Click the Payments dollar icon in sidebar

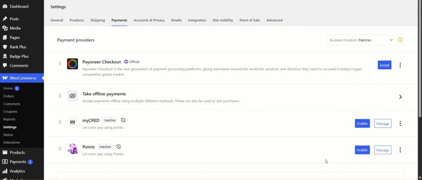click(x=5, y=162)
